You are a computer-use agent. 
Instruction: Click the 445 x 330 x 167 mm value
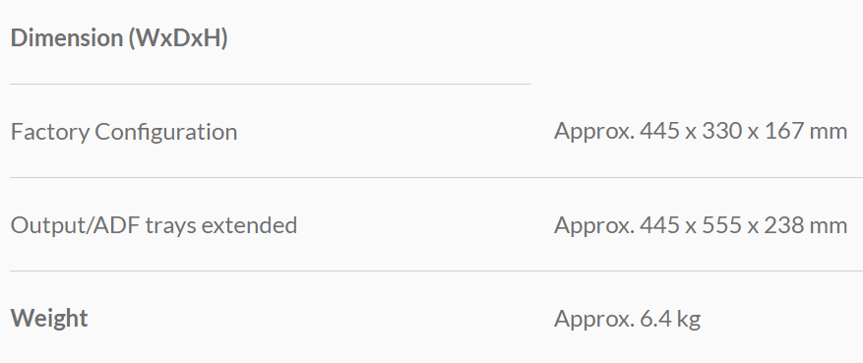coord(744,131)
